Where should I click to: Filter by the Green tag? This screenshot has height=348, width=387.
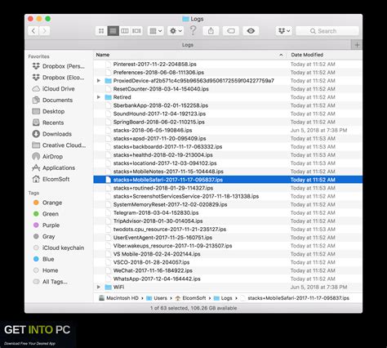coord(46,214)
